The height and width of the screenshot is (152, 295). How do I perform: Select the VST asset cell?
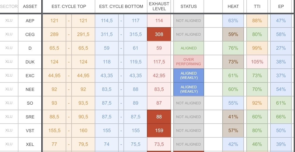(30, 131)
